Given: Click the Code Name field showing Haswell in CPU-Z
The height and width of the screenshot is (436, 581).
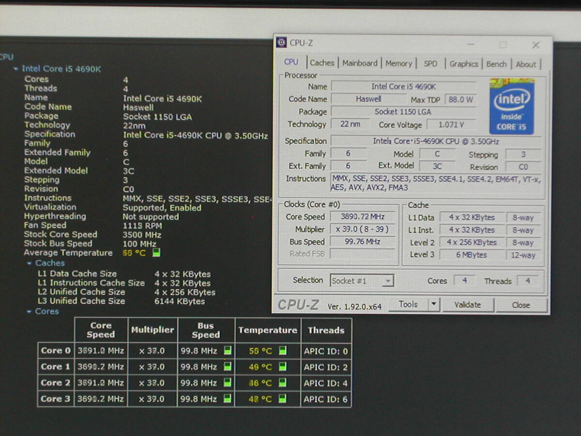Looking at the screenshot, I should tap(368, 99).
